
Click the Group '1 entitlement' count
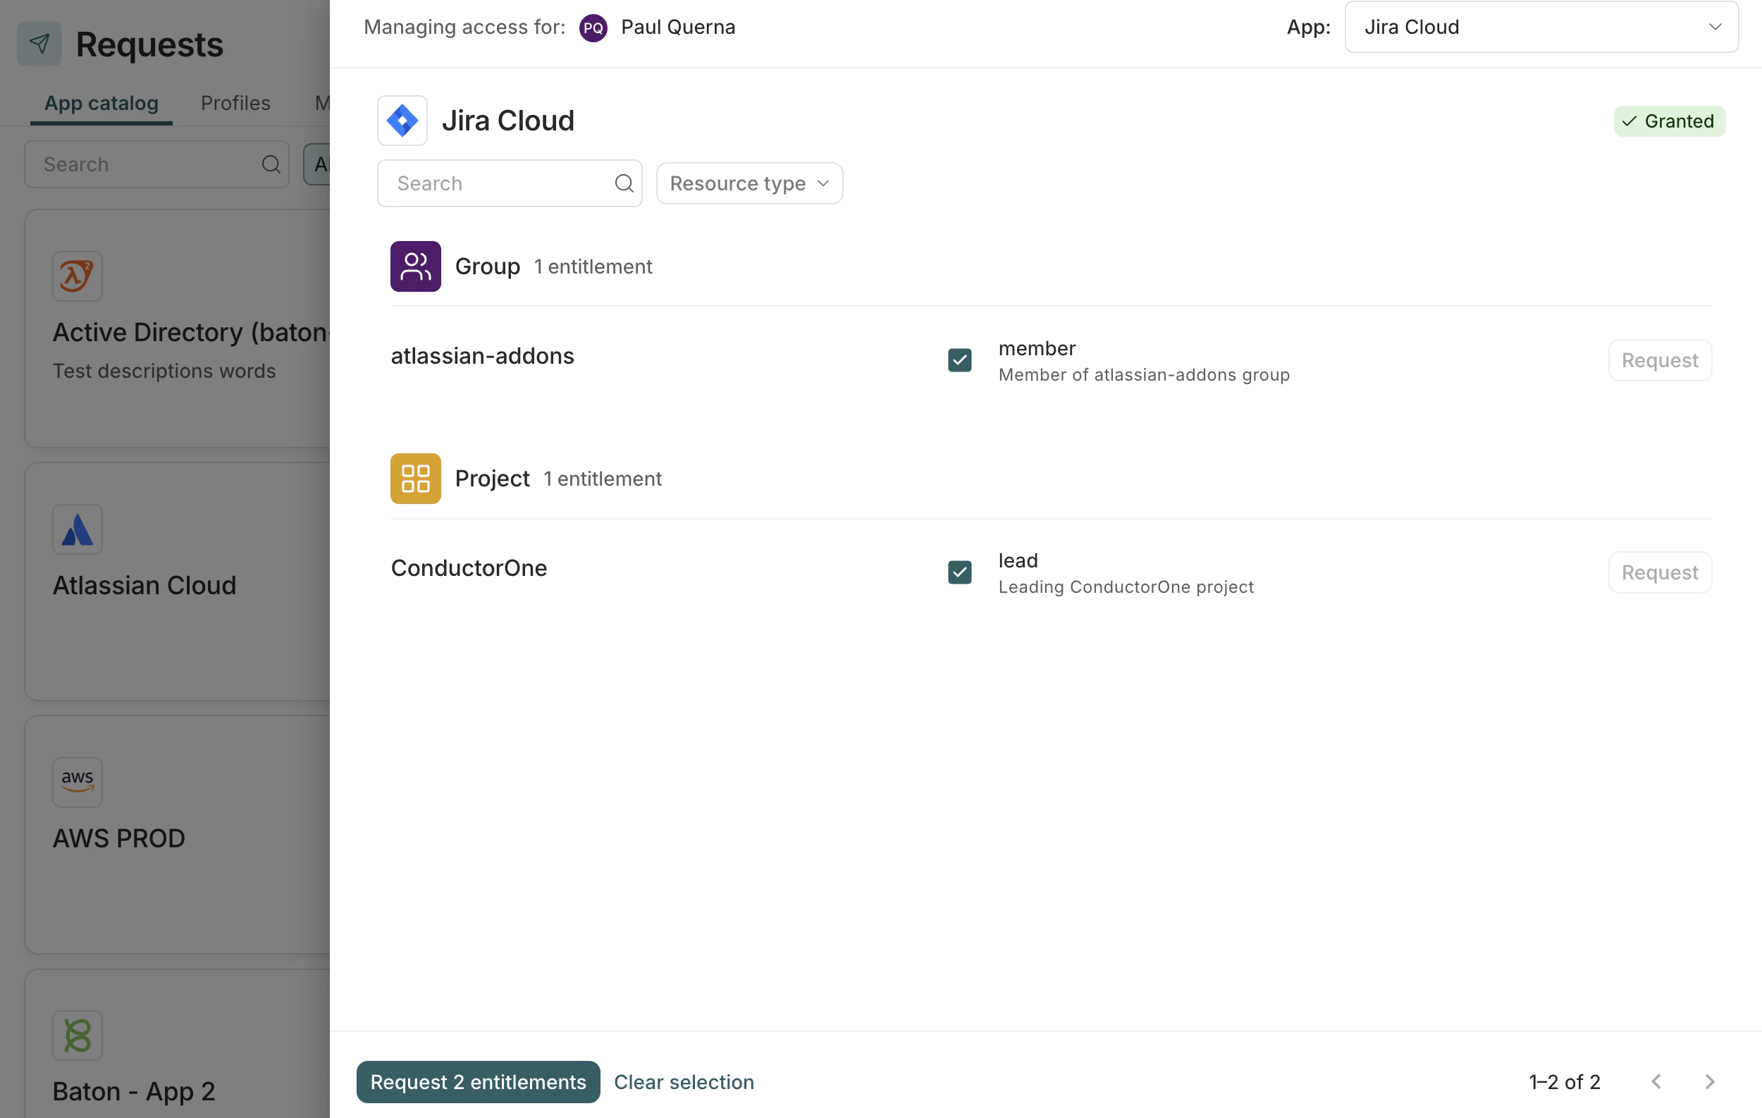point(593,266)
